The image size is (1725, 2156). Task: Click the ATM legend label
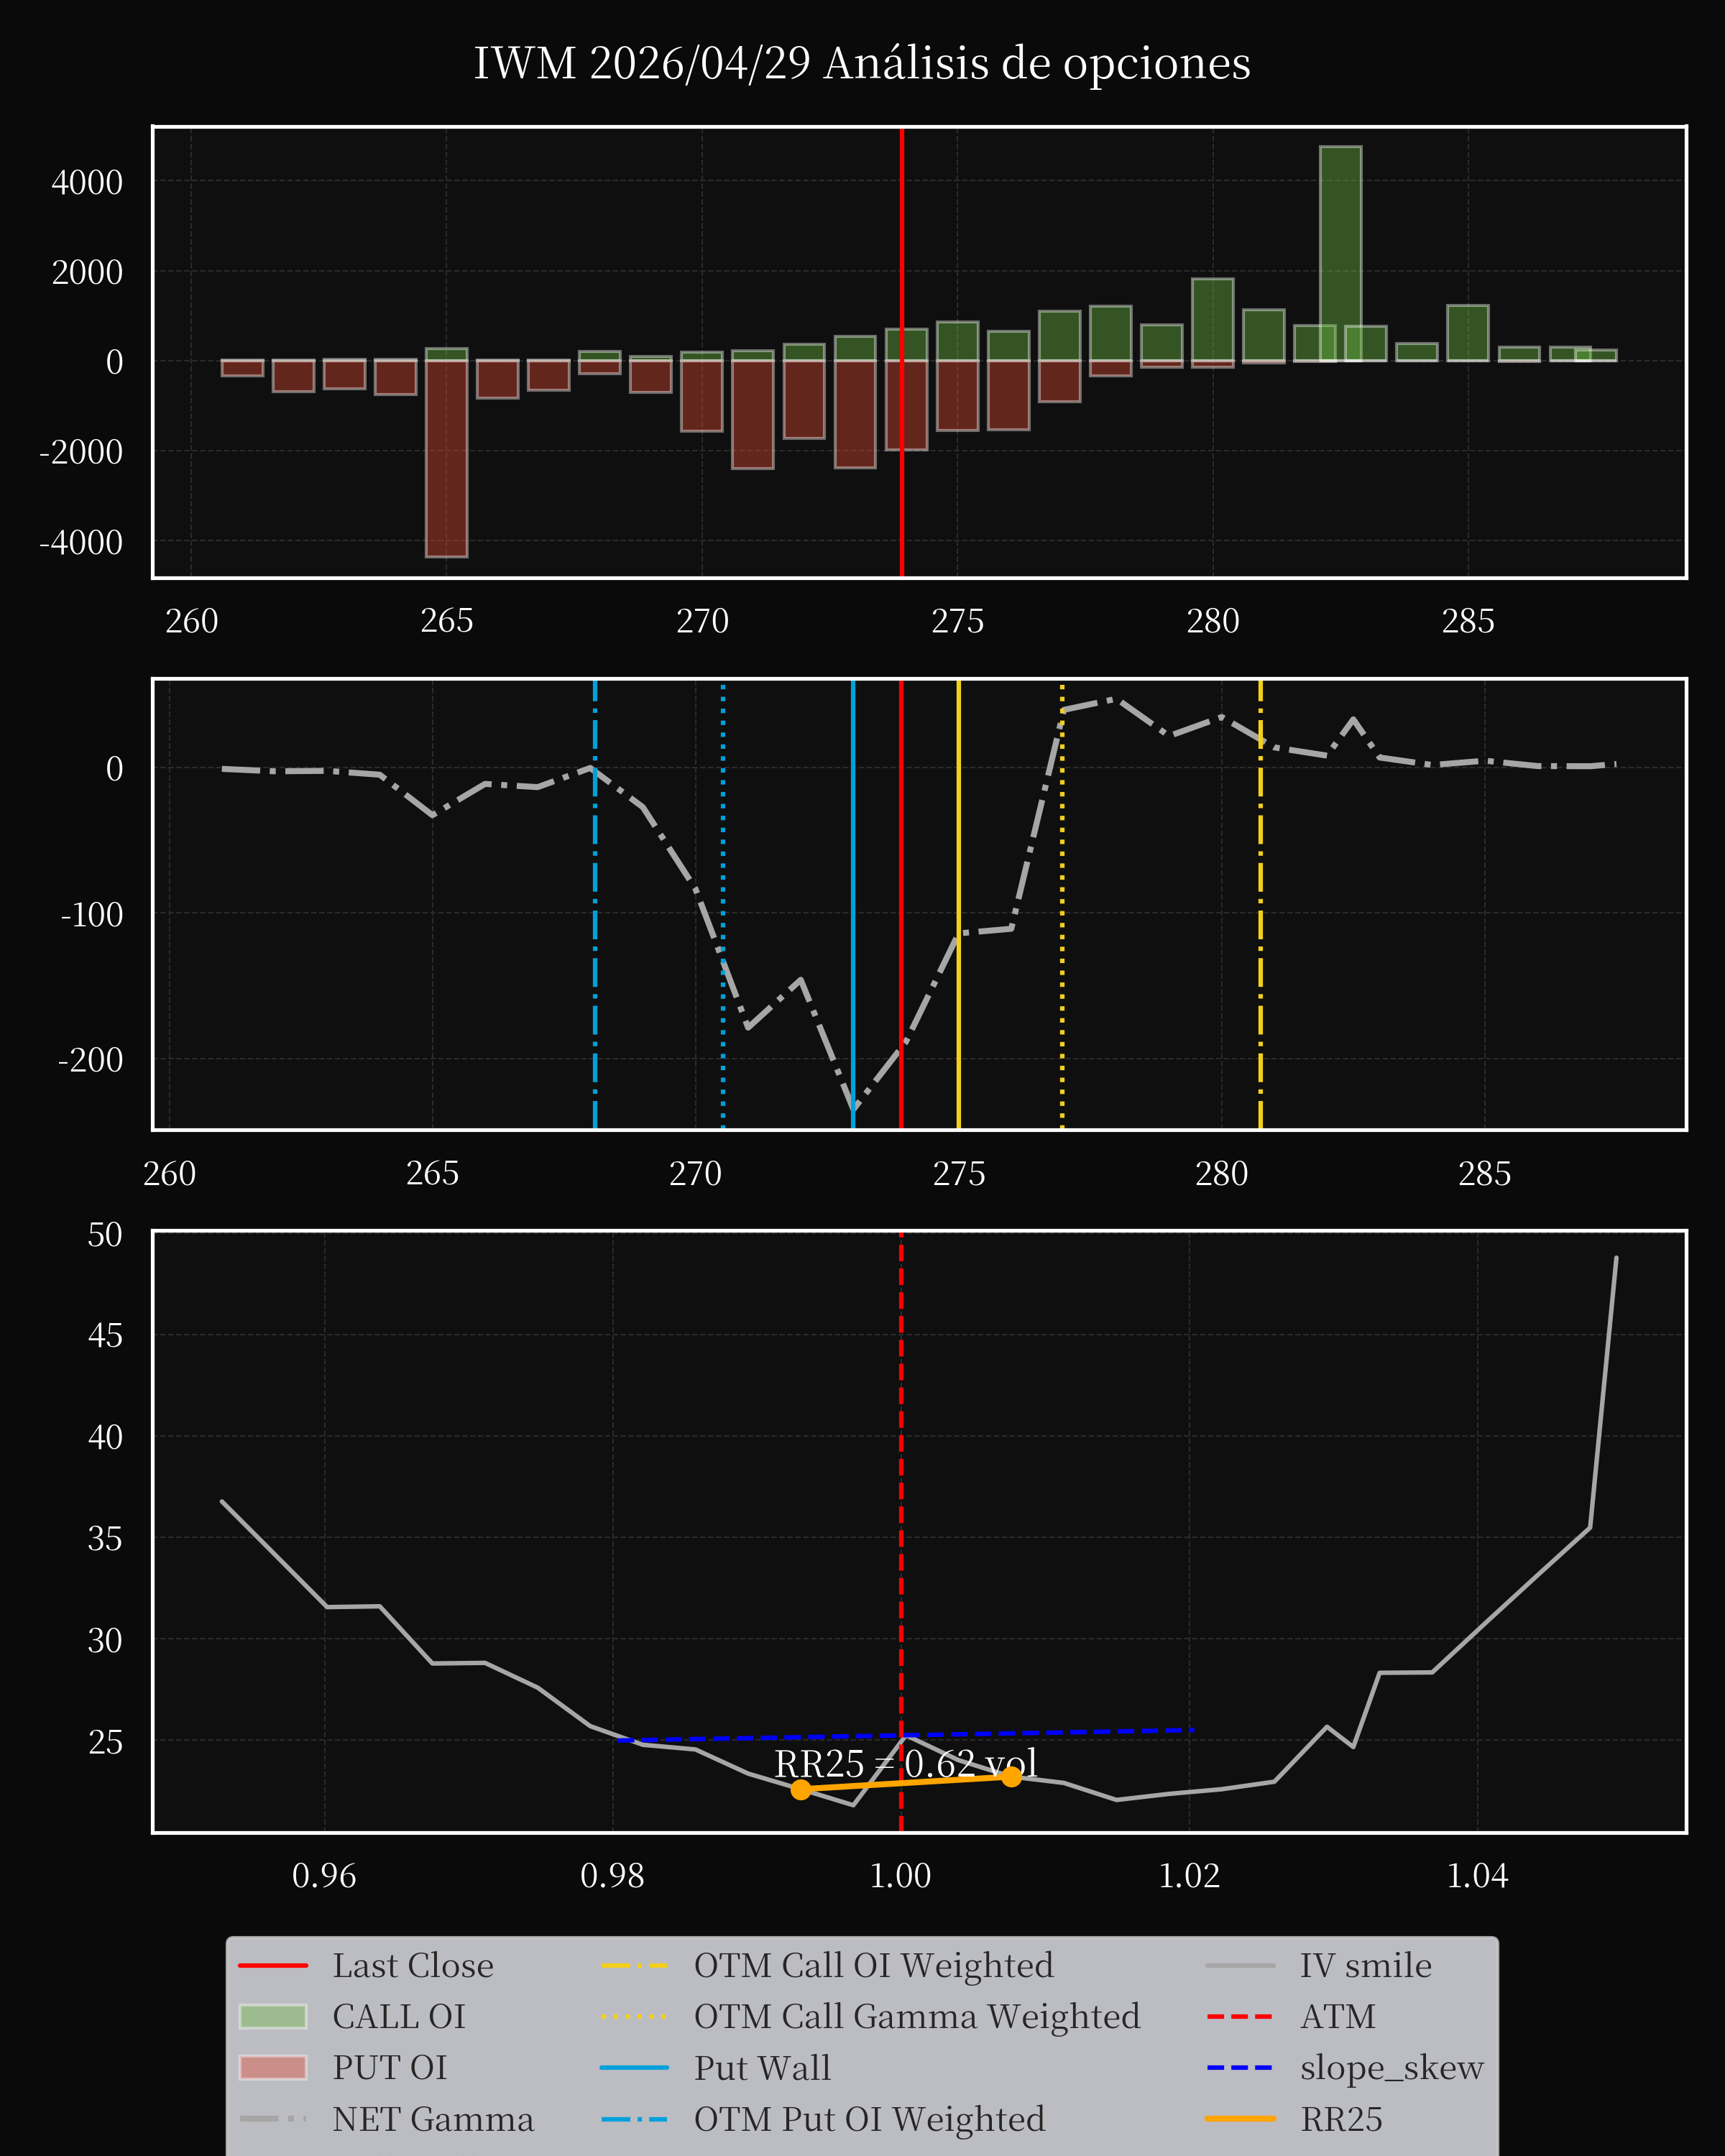coord(1338,2017)
